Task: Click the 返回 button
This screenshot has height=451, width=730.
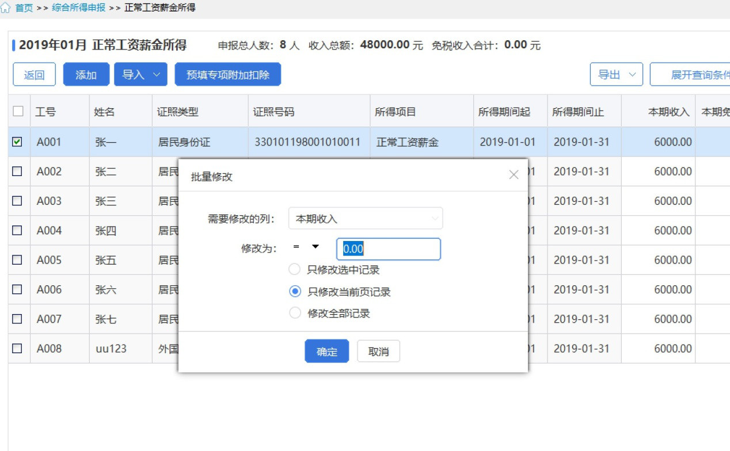Action: (x=35, y=75)
